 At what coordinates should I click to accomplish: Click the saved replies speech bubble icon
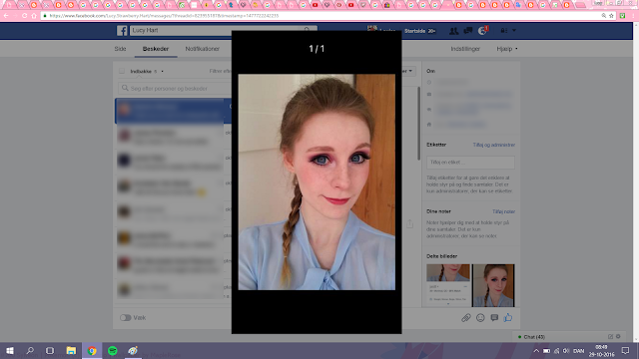494,318
